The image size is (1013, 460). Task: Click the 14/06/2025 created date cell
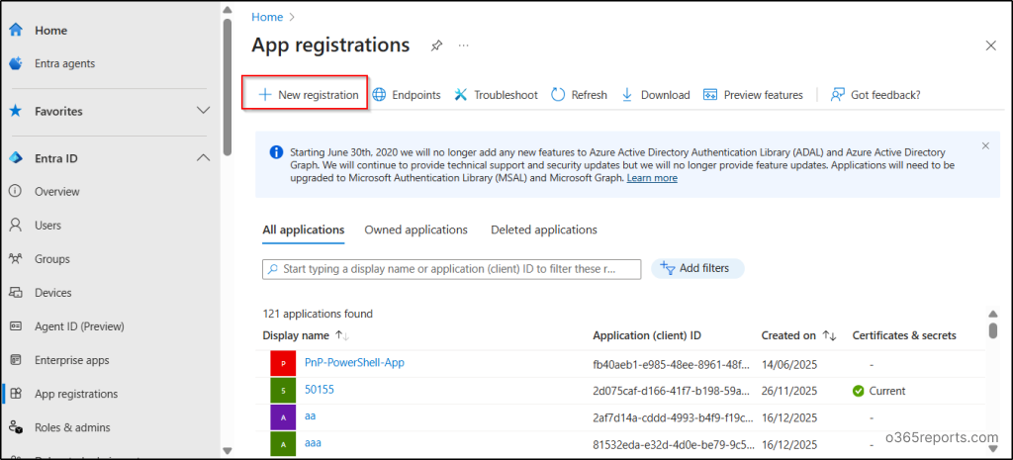tap(789, 364)
